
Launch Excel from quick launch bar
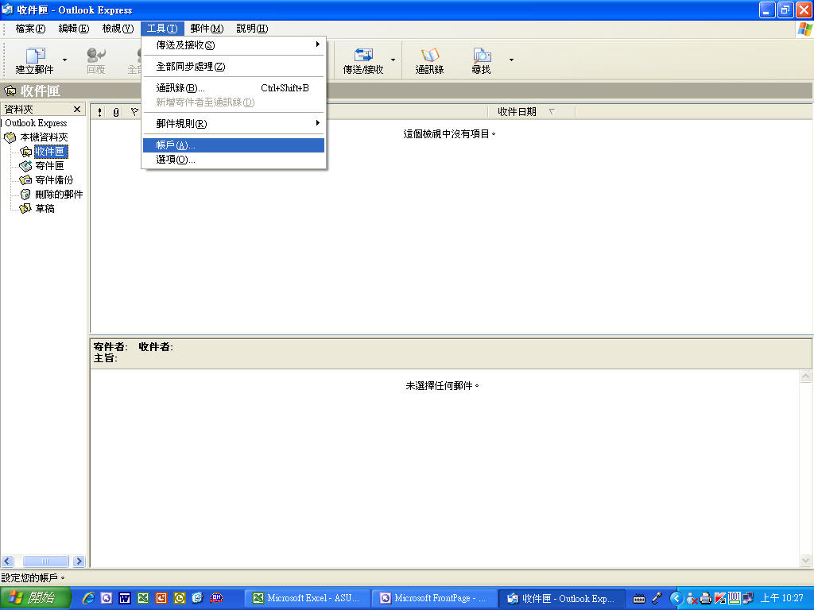tap(143, 598)
